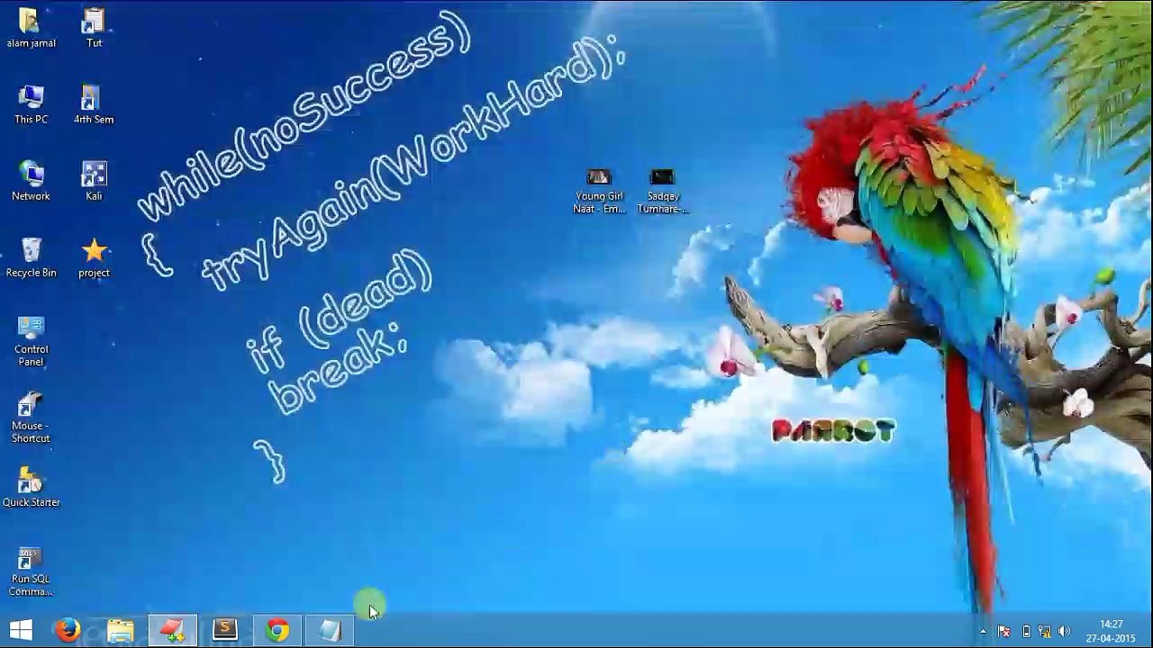The width and height of the screenshot is (1153, 648).
Task: Open the clock showing 14:27
Action: click(x=1111, y=631)
